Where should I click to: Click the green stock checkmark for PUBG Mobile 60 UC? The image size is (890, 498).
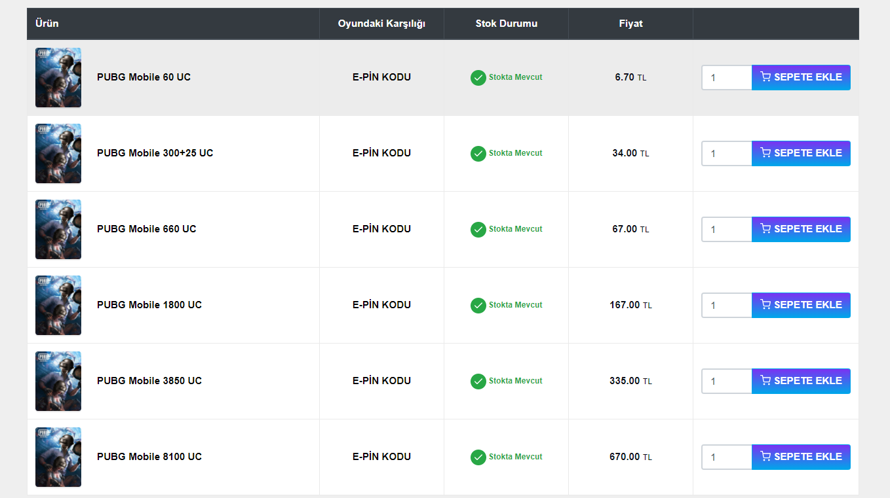click(478, 78)
